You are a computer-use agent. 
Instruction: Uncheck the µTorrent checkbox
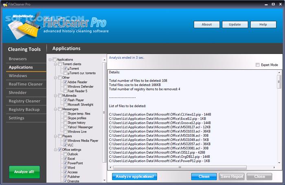coord(65,69)
